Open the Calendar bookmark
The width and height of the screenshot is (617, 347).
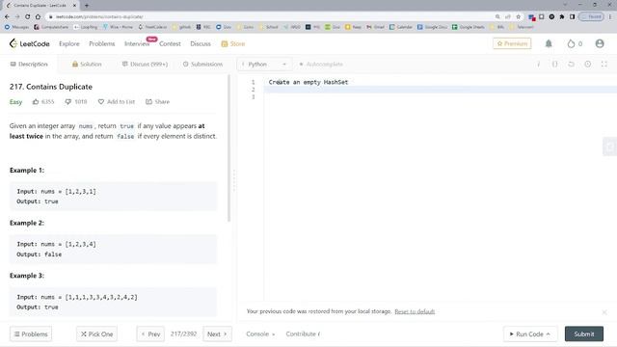[x=401, y=27]
